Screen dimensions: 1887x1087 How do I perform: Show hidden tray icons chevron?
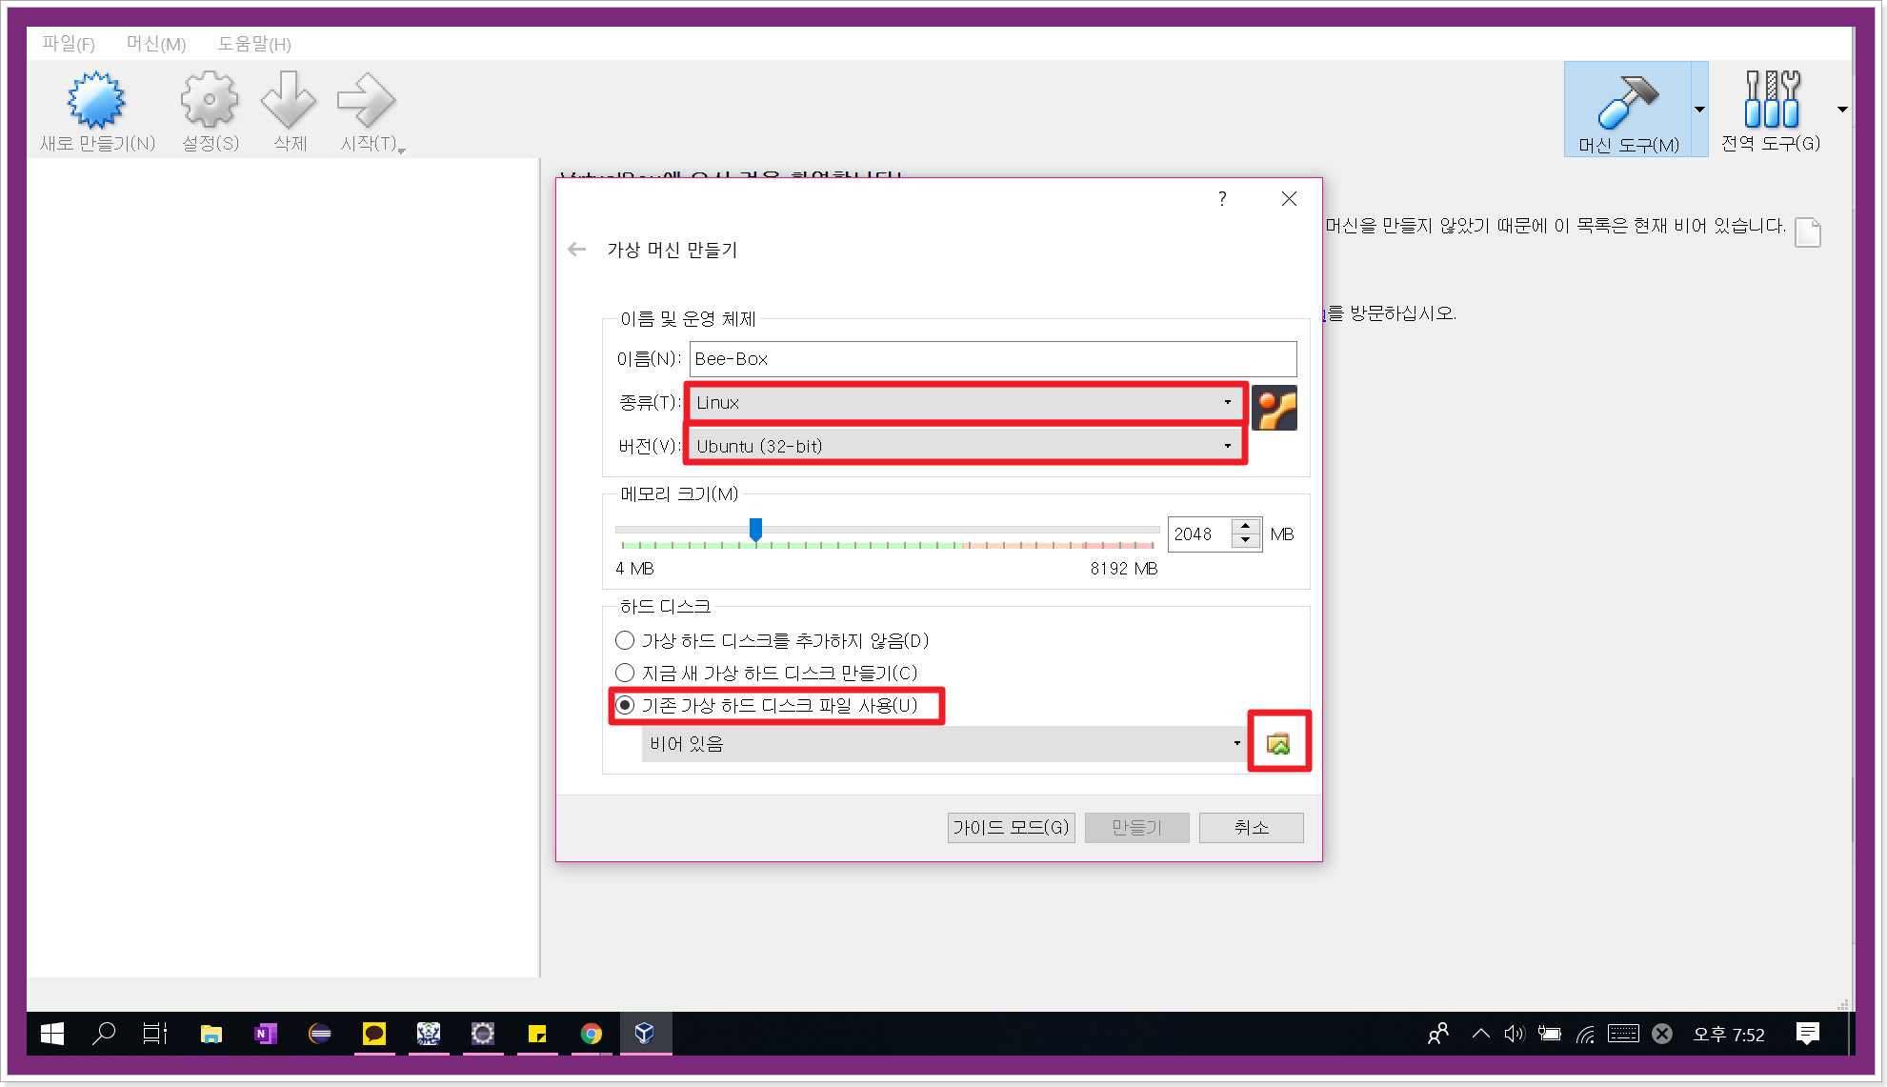(x=1480, y=1034)
